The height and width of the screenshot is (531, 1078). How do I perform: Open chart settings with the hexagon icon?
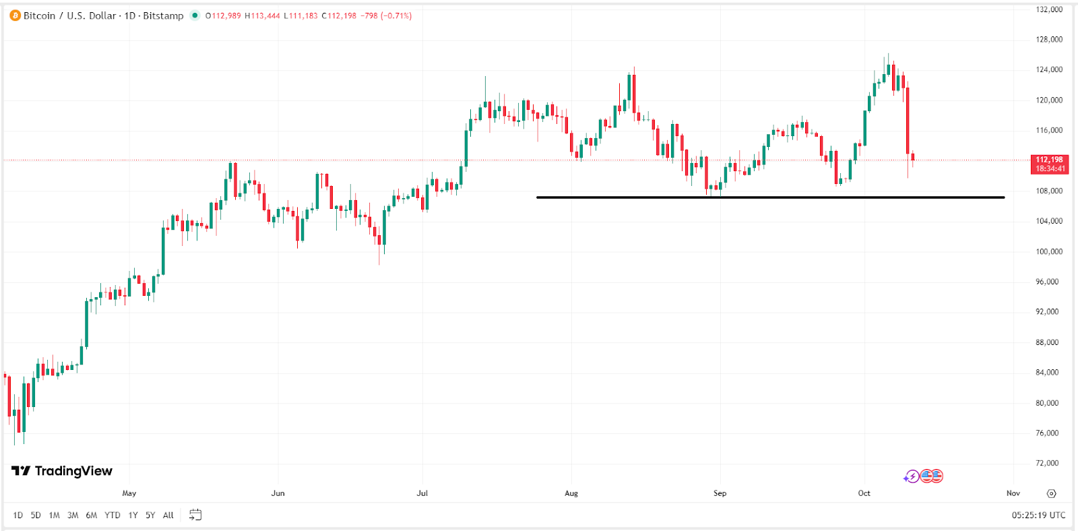1051,494
